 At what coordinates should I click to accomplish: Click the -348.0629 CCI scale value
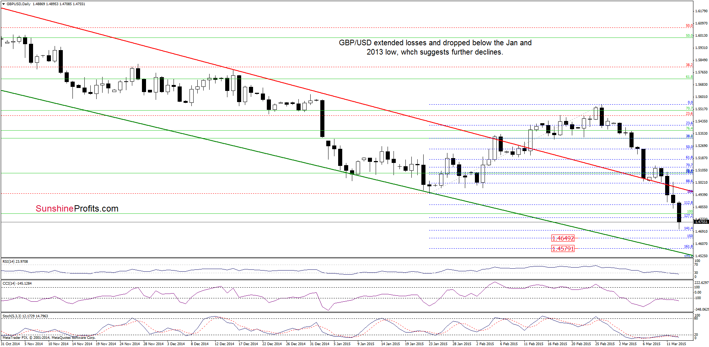(x=701, y=309)
